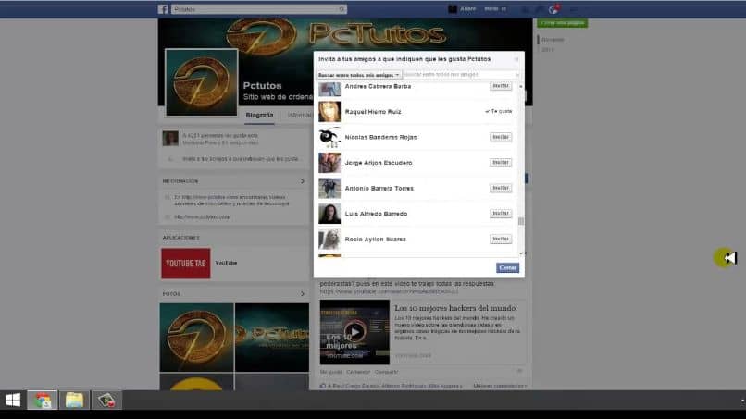Open Nicolas Banderas Rojas's avatar
746x419 pixels.
[x=329, y=138]
